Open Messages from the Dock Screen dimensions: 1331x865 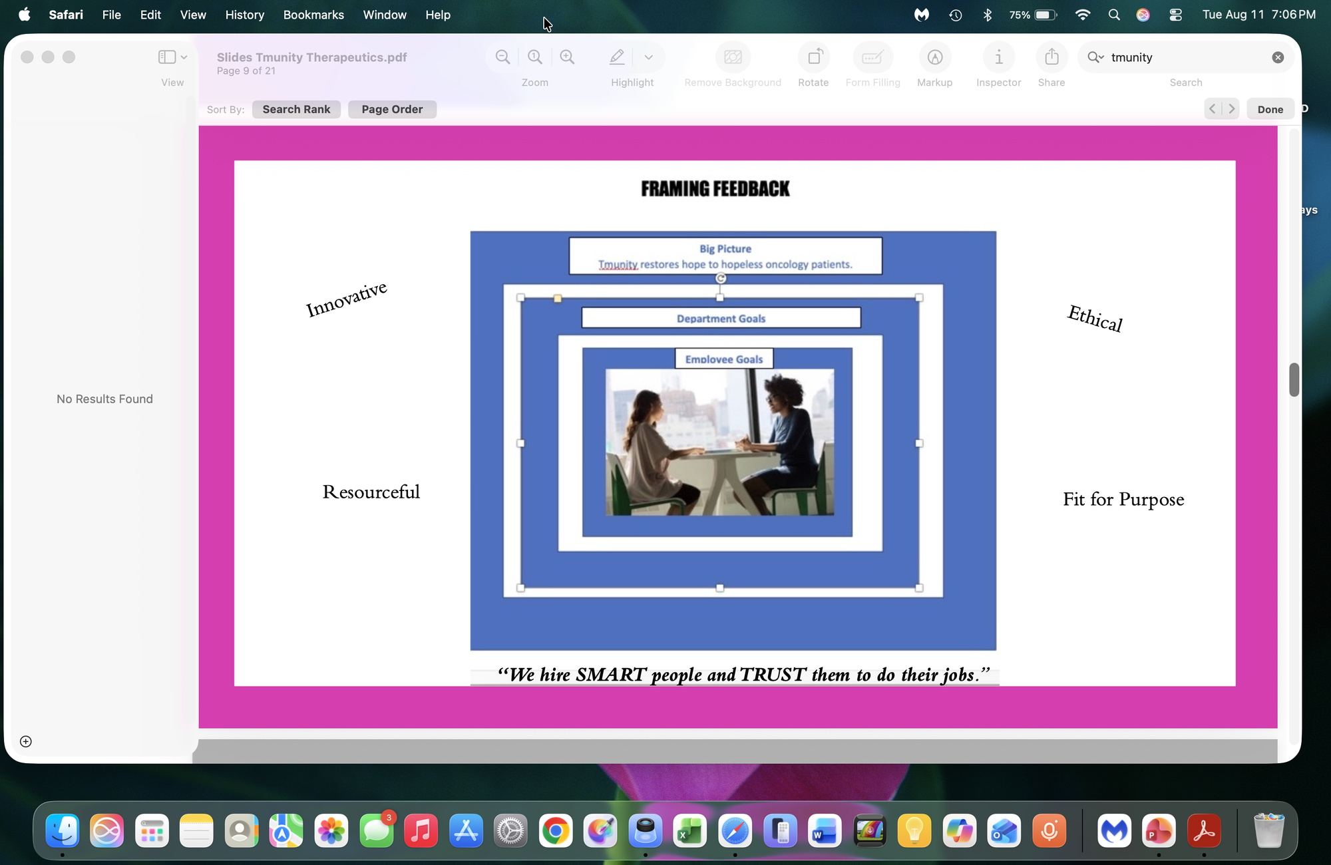[377, 830]
